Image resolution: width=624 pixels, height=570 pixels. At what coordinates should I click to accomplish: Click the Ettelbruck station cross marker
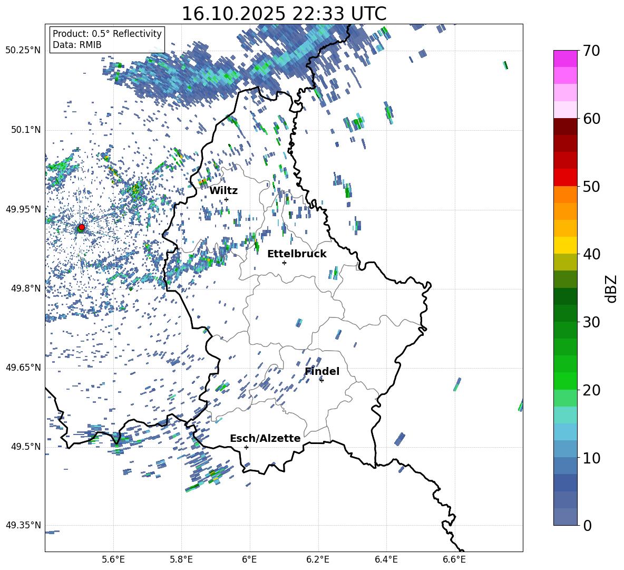[x=284, y=263]
